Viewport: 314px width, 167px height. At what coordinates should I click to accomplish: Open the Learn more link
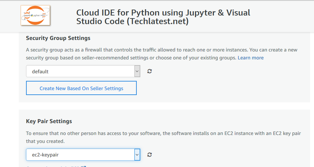pyautogui.click(x=250, y=58)
